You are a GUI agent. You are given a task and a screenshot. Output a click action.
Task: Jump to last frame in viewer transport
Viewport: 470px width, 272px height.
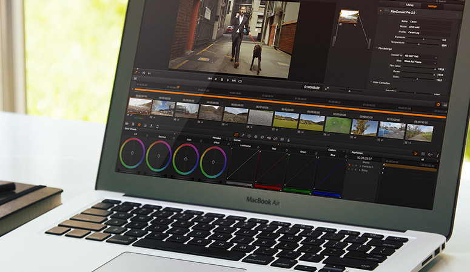[234, 80]
